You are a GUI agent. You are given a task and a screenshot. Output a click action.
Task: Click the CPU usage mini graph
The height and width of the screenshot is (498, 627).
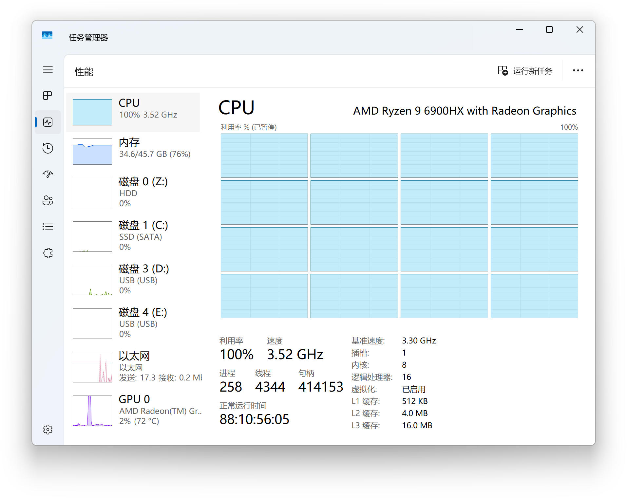click(x=92, y=112)
